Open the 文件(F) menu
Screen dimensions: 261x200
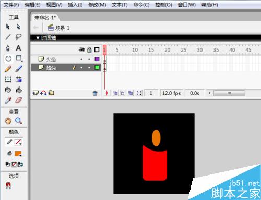click(x=11, y=5)
